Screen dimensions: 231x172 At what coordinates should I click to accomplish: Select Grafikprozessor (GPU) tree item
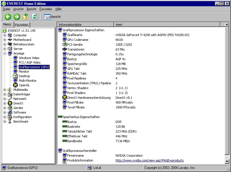[34, 67]
